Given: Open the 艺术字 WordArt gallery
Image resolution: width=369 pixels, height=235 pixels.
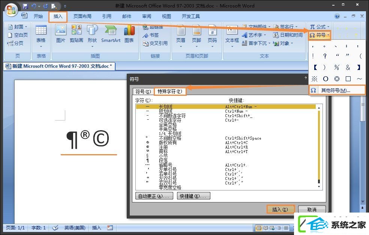Looking at the screenshot, I should pyautogui.click(x=254, y=35).
